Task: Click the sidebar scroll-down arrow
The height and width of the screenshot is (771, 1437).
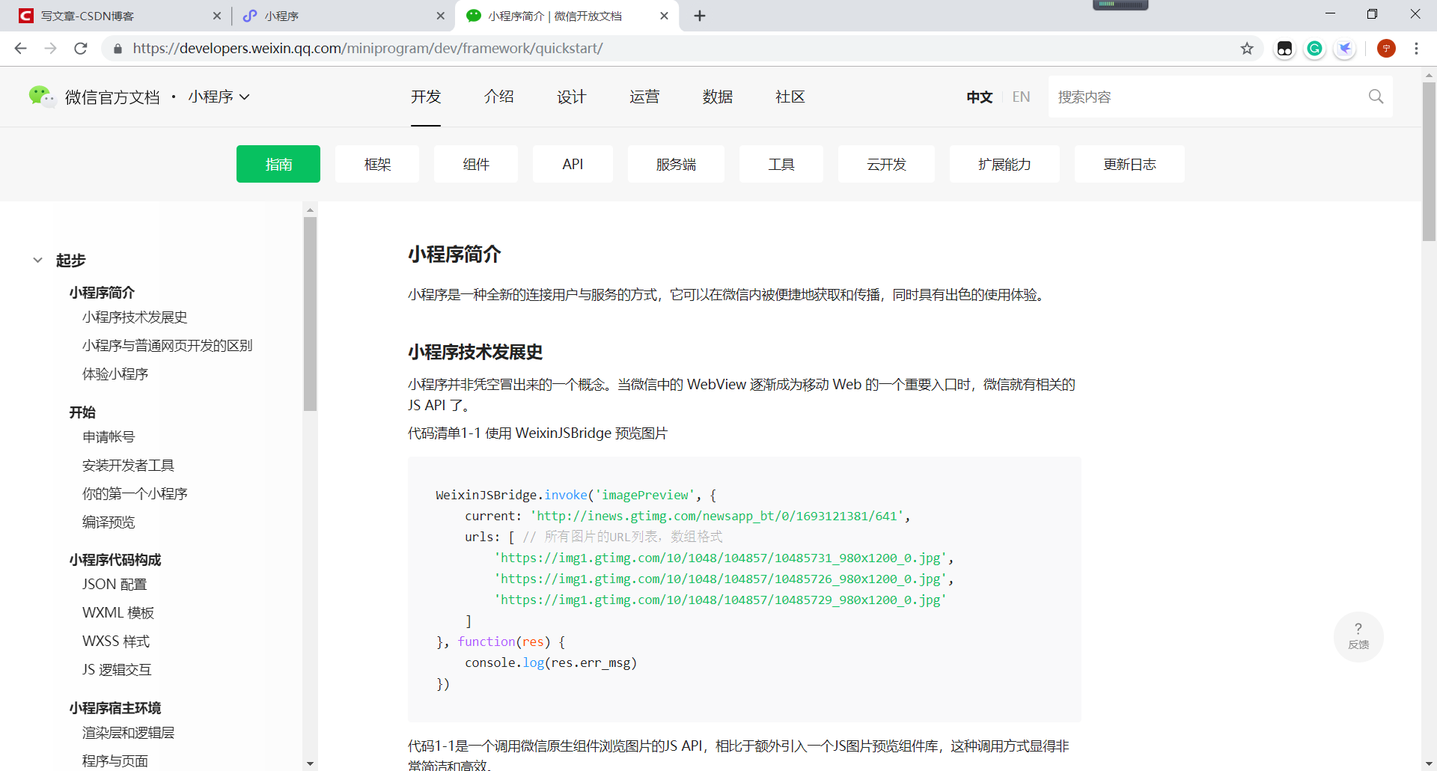Action: pos(310,764)
